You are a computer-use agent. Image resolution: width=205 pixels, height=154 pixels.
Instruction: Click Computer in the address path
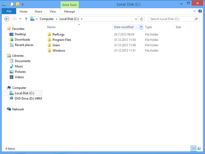tap(47, 19)
